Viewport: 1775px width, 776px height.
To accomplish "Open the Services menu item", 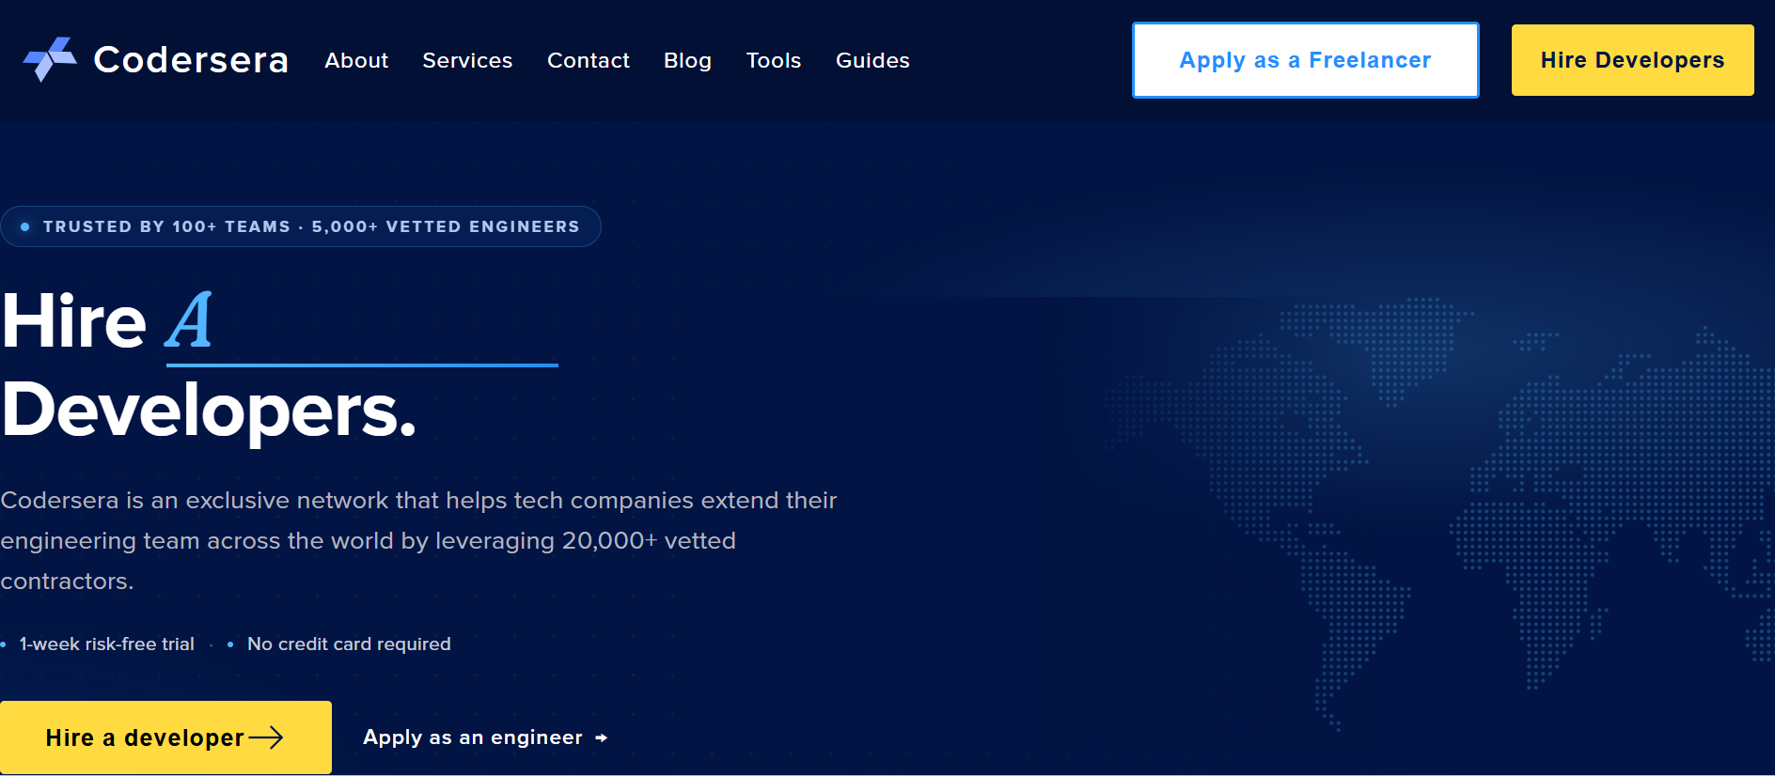I will coord(467,61).
